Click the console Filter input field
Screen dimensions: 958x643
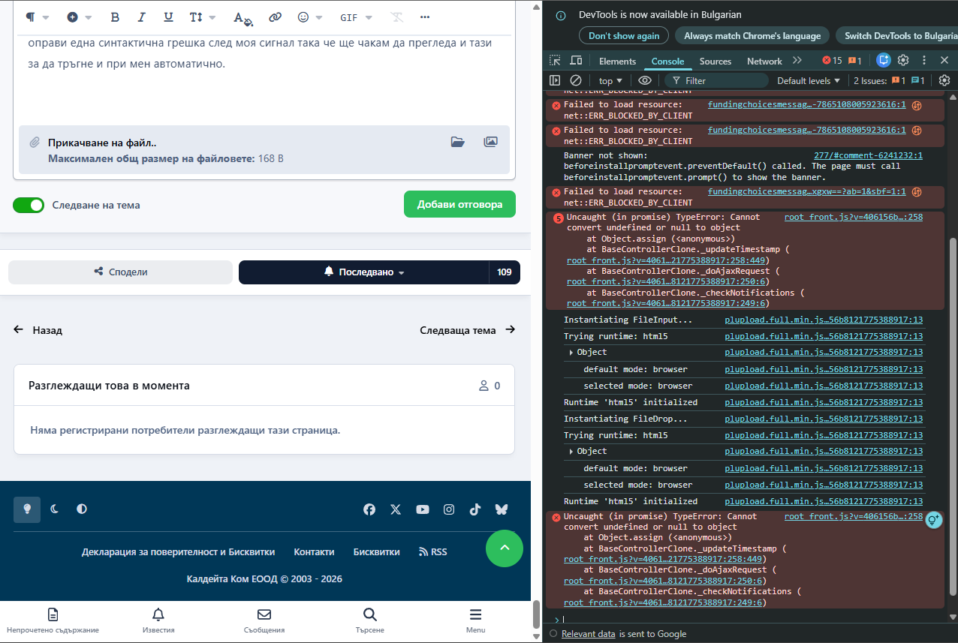(716, 80)
